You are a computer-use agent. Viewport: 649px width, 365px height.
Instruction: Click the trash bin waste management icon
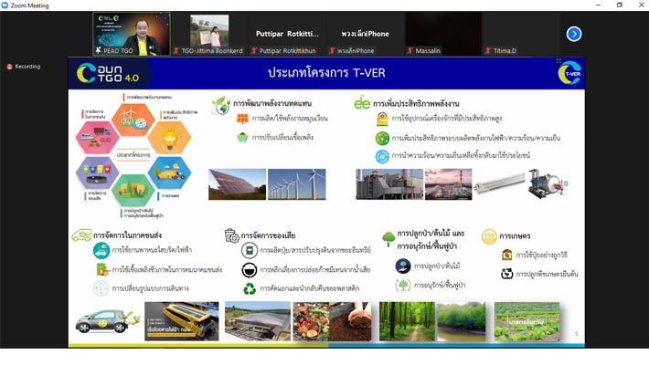[x=231, y=235]
